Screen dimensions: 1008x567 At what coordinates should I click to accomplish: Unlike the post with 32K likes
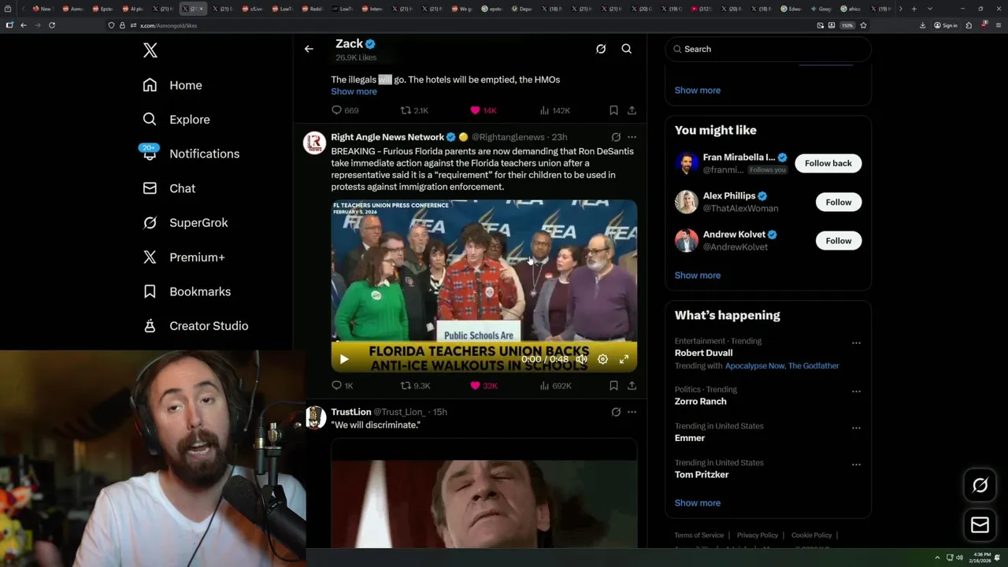484,386
